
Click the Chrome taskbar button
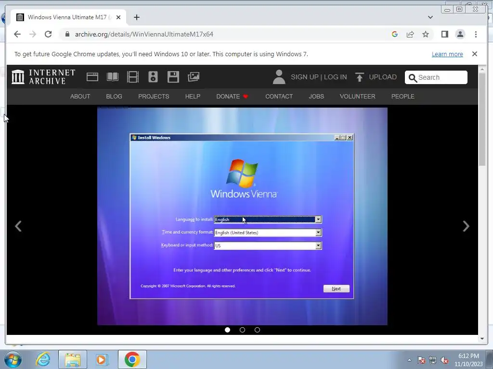pos(132,359)
